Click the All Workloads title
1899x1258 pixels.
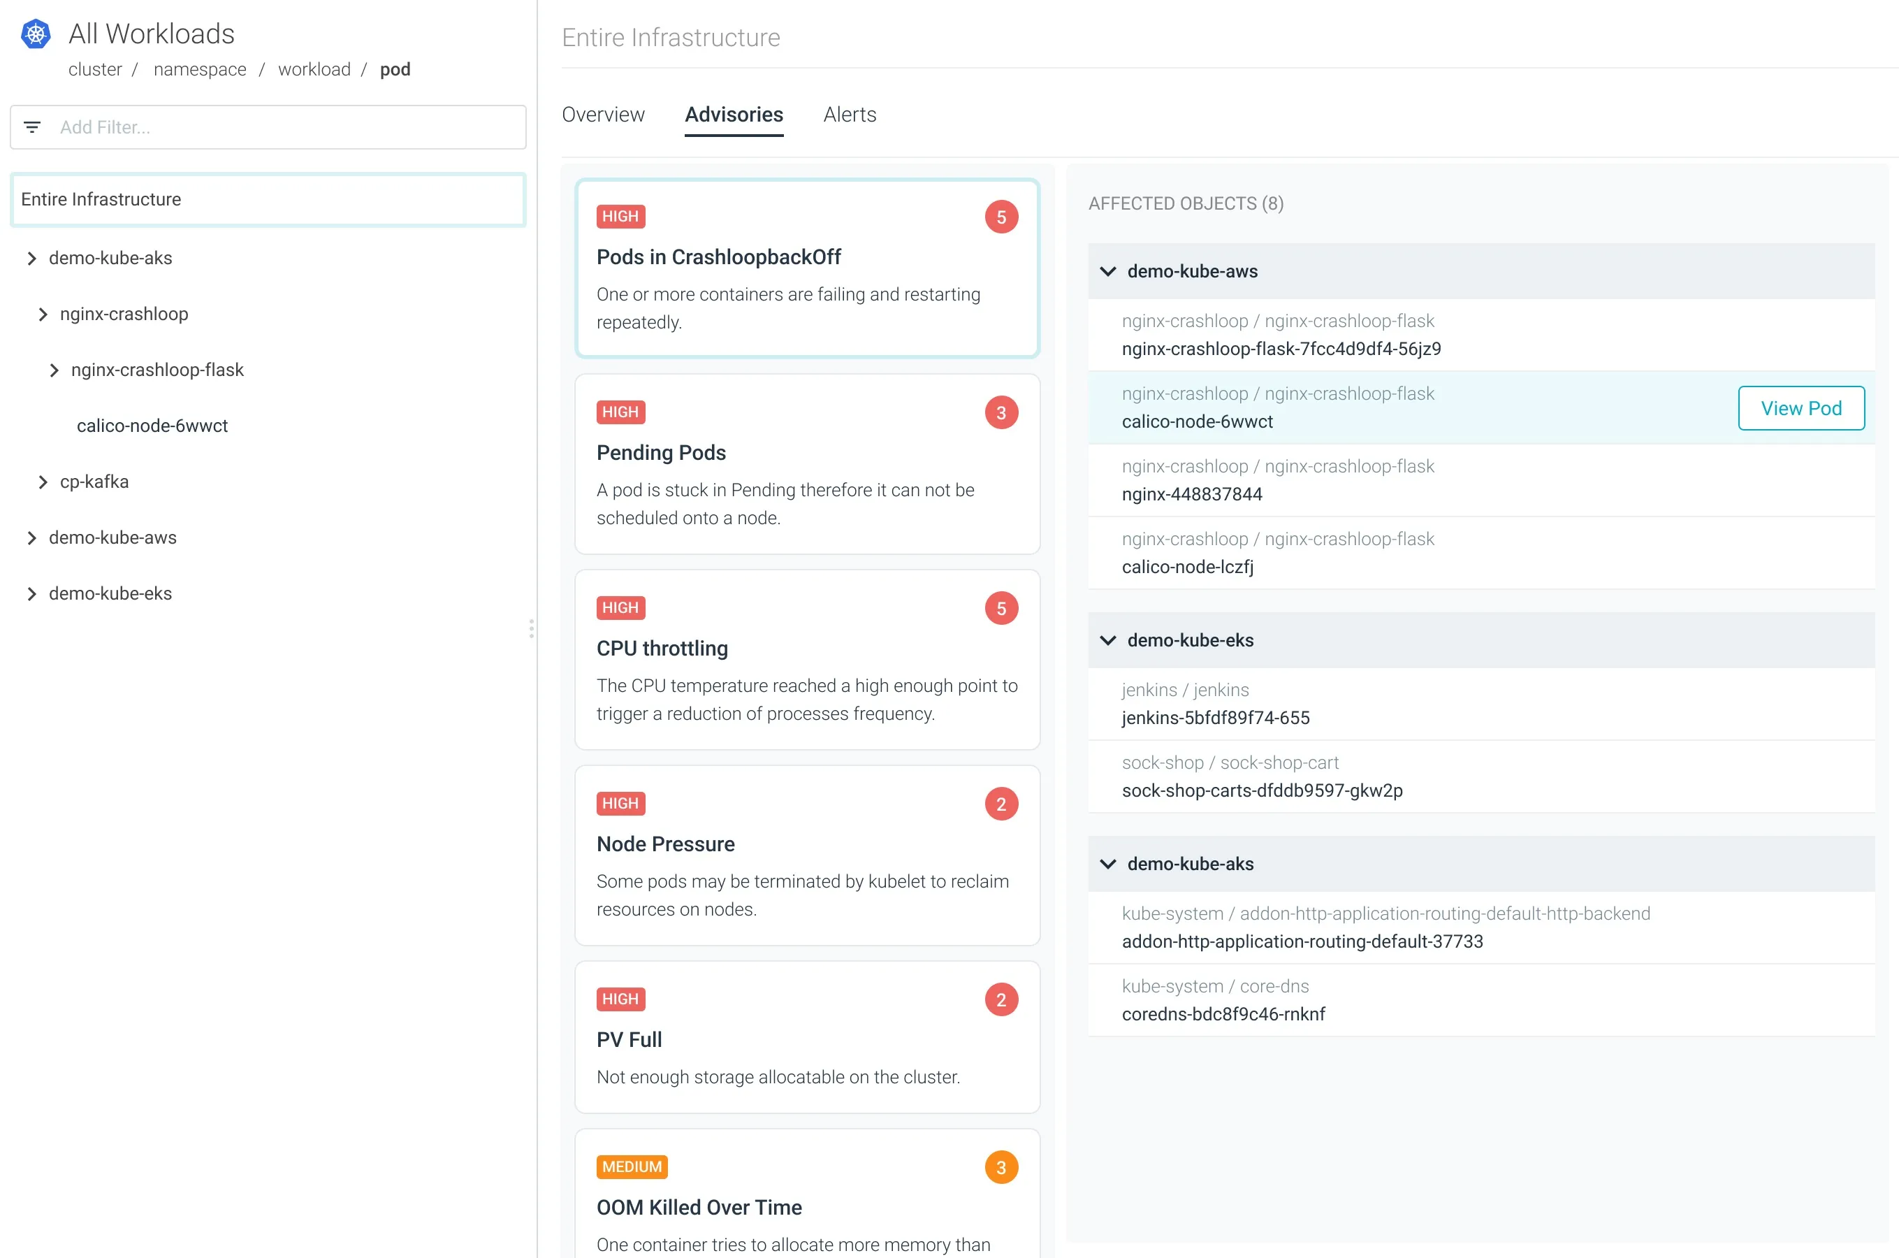click(152, 34)
